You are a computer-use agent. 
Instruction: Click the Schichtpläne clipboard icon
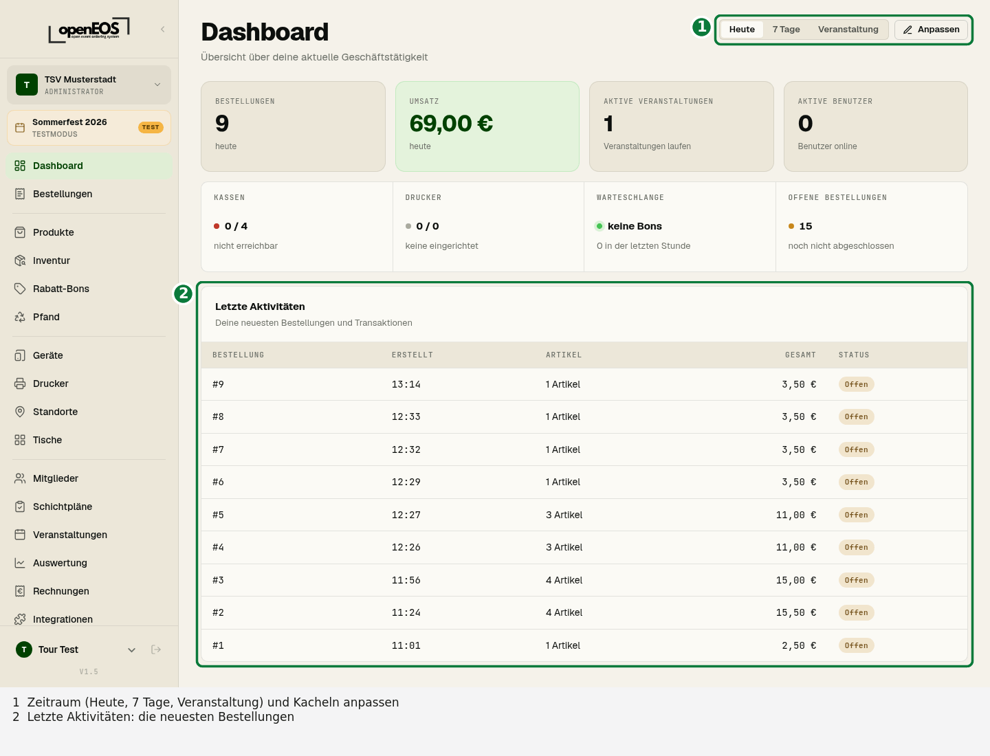[20, 507]
